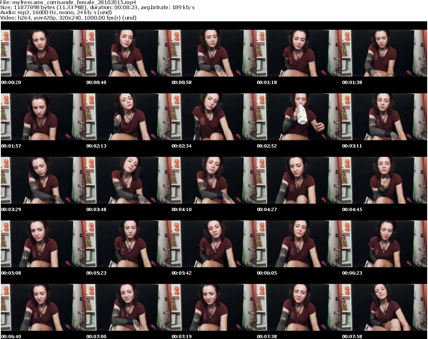The image size is (428, 339).
Task: Select the frame thumbnail at 00:07:58
Action: click(x=385, y=308)
